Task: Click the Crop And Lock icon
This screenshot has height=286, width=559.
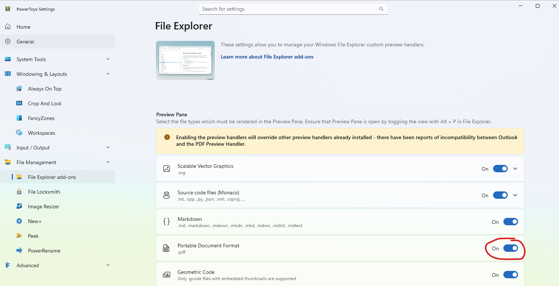Action: pos(19,103)
